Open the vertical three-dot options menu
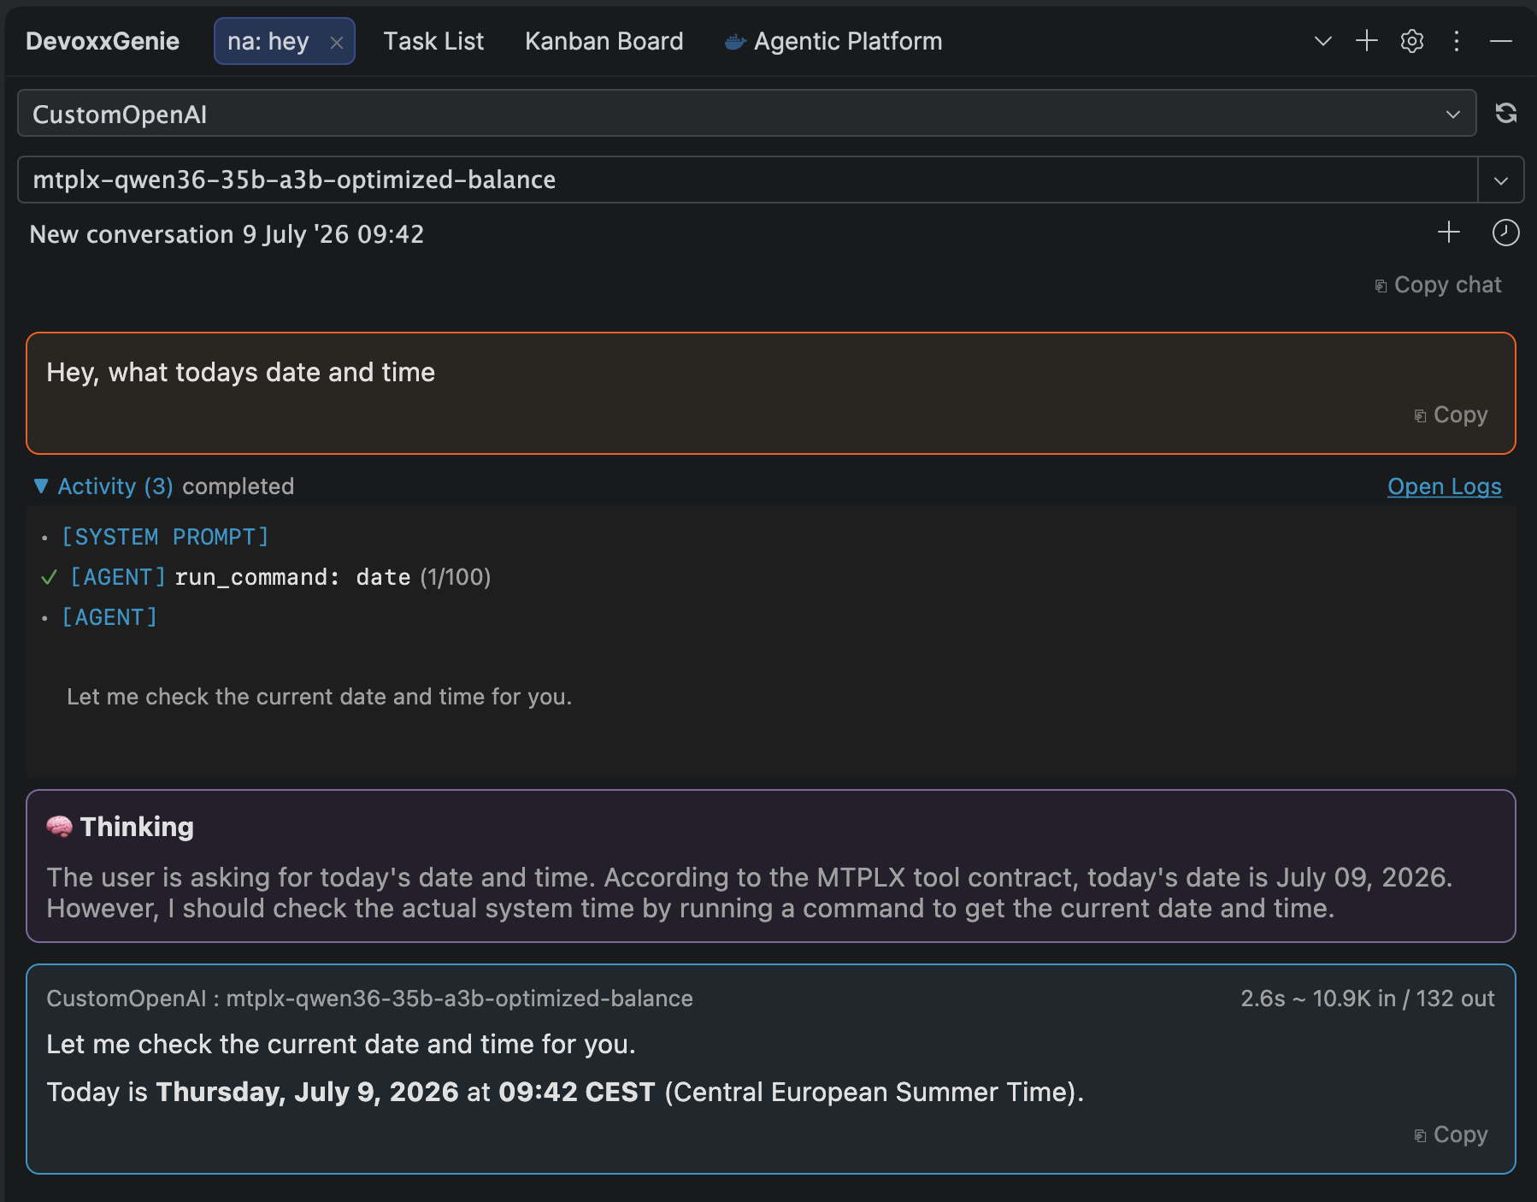This screenshot has width=1537, height=1202. 1457,41
